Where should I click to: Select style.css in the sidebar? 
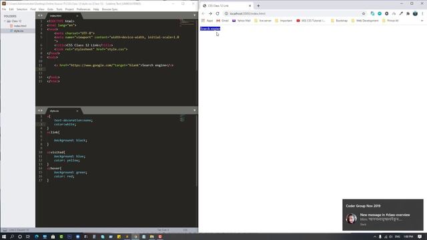pyautogui.click(x=19, y=31)
